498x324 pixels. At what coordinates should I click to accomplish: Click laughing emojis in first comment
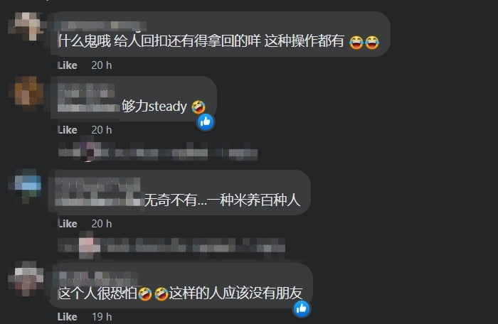coord(364,42)
